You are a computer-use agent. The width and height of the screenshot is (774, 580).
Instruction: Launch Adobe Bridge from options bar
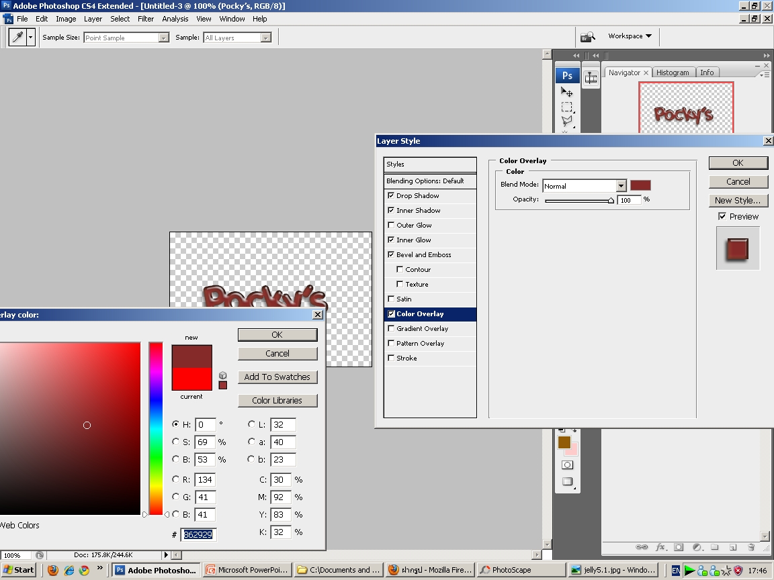tap(587, 36)
